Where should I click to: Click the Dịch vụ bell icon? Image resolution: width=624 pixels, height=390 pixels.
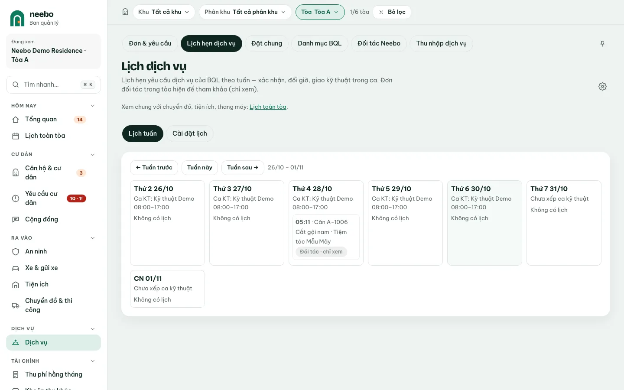tap(16, 342)
